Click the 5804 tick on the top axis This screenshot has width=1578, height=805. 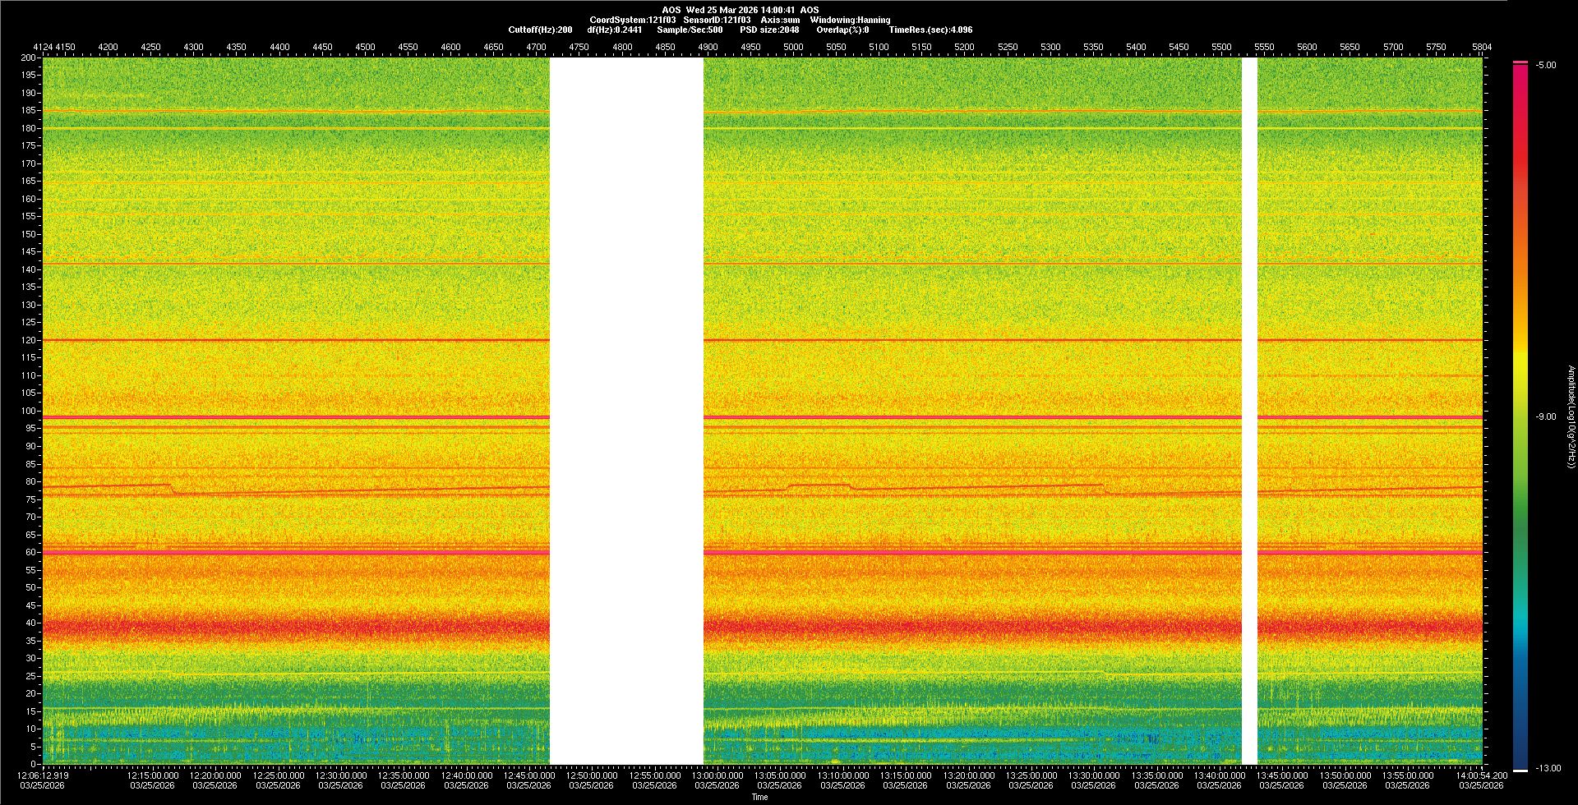tap(1482, 48)
